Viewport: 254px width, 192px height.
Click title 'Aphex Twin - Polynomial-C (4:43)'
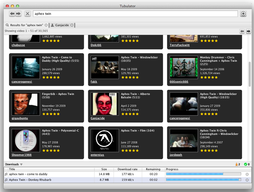[x=60, y=132]
